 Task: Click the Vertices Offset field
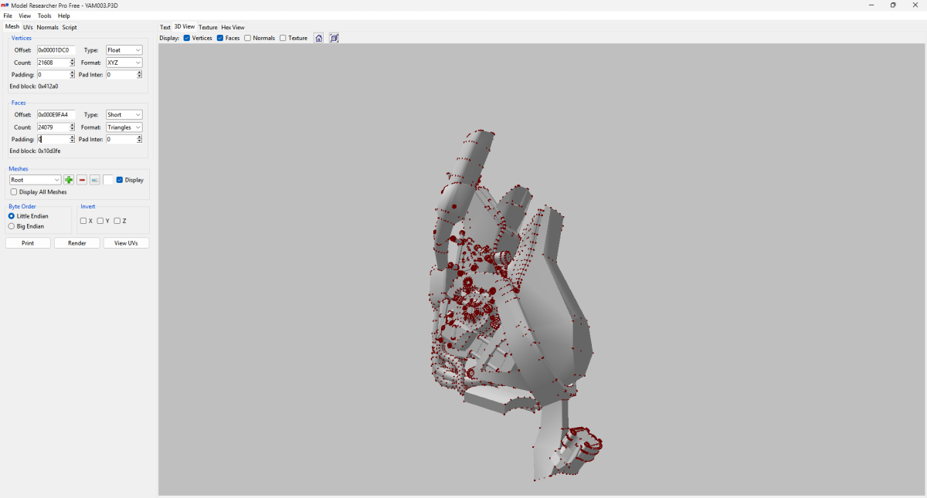[56, 50]
